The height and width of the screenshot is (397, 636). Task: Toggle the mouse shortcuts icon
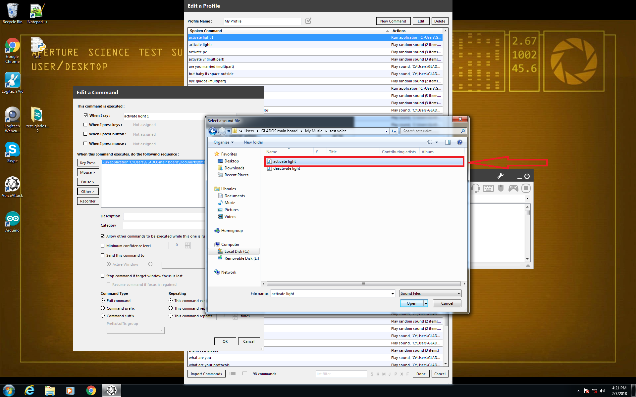(x=501, y=188)
